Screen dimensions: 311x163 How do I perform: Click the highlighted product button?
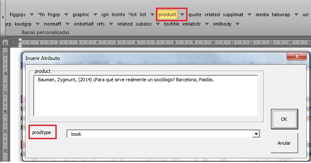point(167,14)
